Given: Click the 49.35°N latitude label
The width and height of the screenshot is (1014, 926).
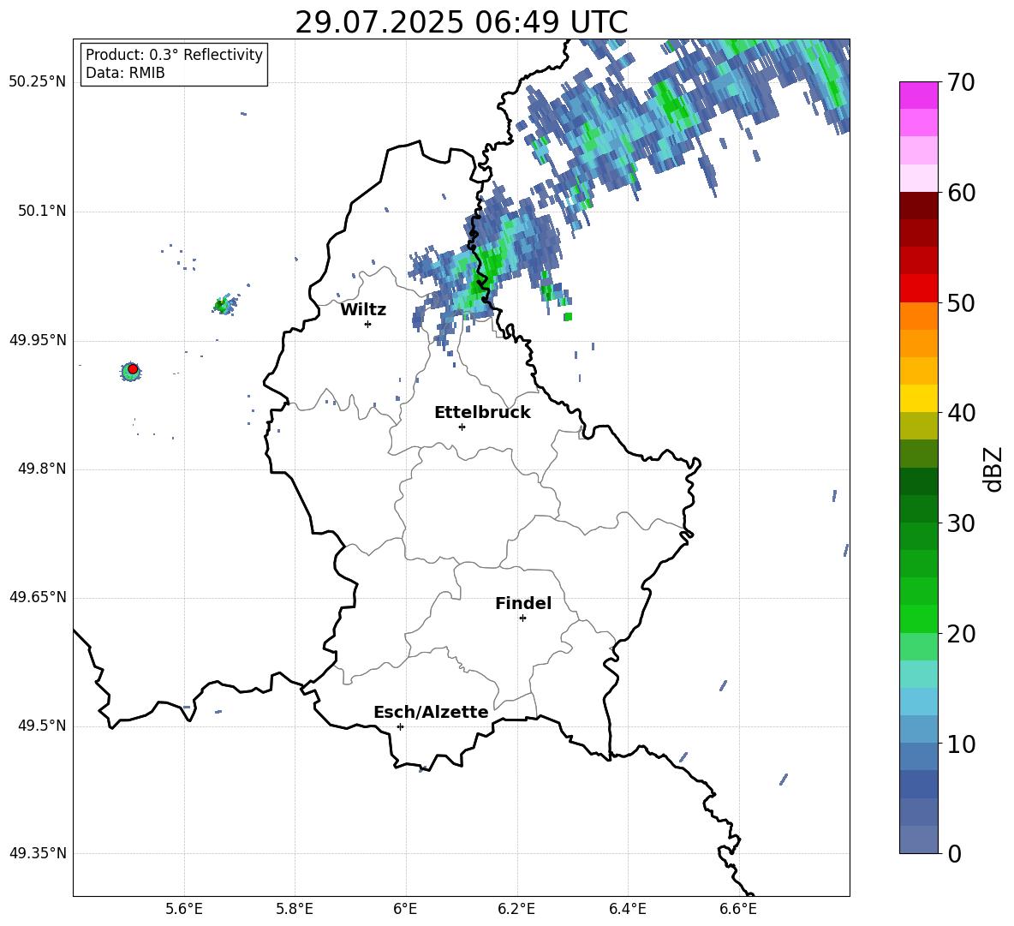Looking at the screenshot, I should (x=38, y=853).
